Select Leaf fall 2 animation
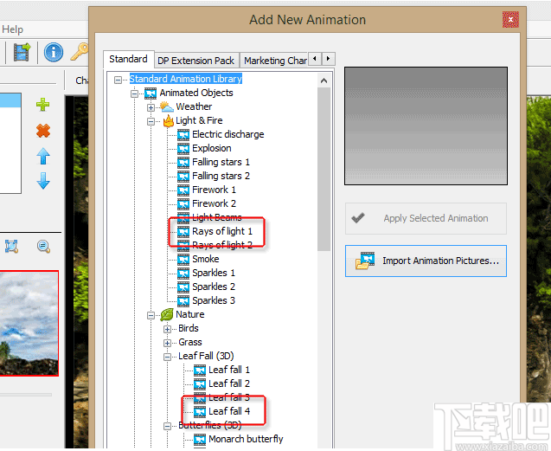 click(229, 383)
